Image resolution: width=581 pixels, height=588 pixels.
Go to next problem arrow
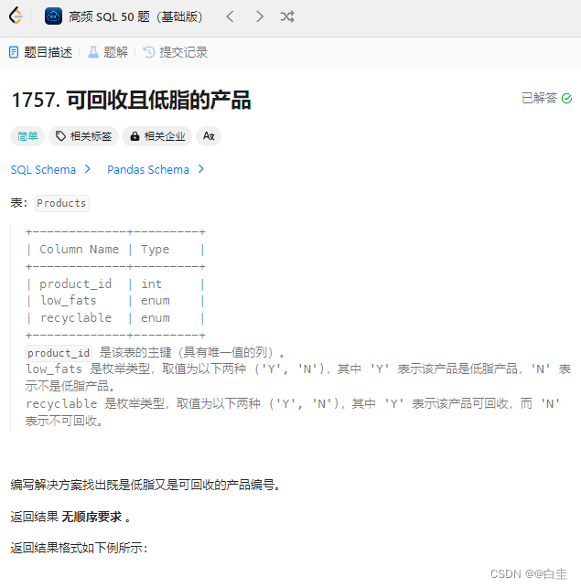tap(259, 16)
